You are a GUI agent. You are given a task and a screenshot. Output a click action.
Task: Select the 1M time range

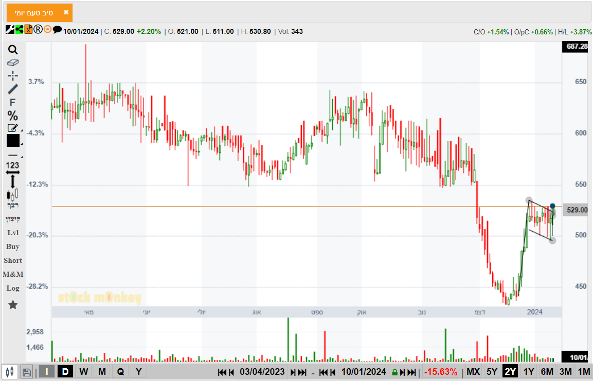[584, 372]
